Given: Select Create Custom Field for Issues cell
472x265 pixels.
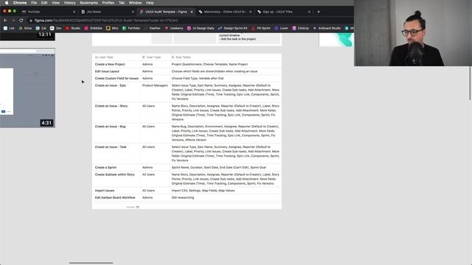Looking at the screenshot, I should (117, 79).
